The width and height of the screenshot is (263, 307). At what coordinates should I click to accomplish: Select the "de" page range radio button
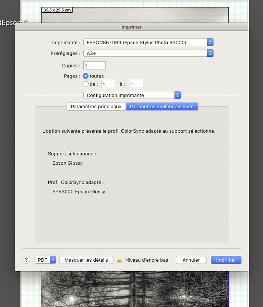[x=86, y=84]
